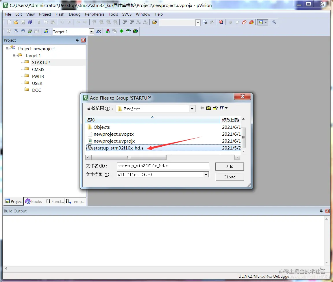The height and width of the screenshot is (282, 333).
Task: Open Configuration with the wrench icon
Action: [274, 22]
